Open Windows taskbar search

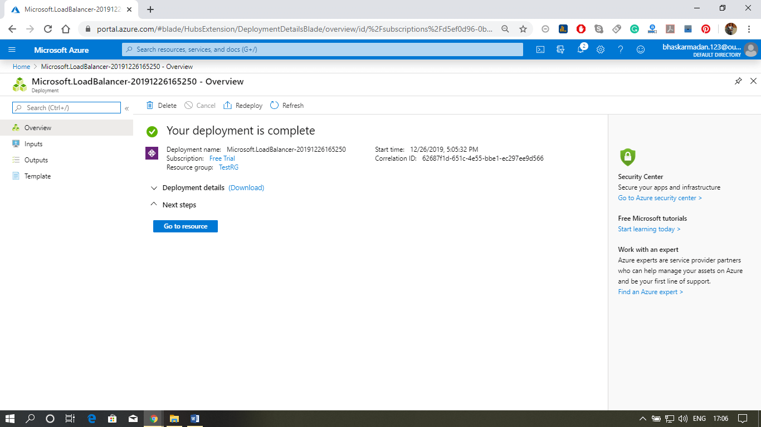click(31, 419)
